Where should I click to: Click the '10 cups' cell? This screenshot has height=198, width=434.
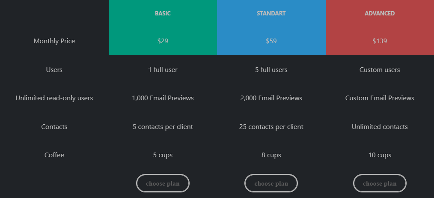point(380,155)
